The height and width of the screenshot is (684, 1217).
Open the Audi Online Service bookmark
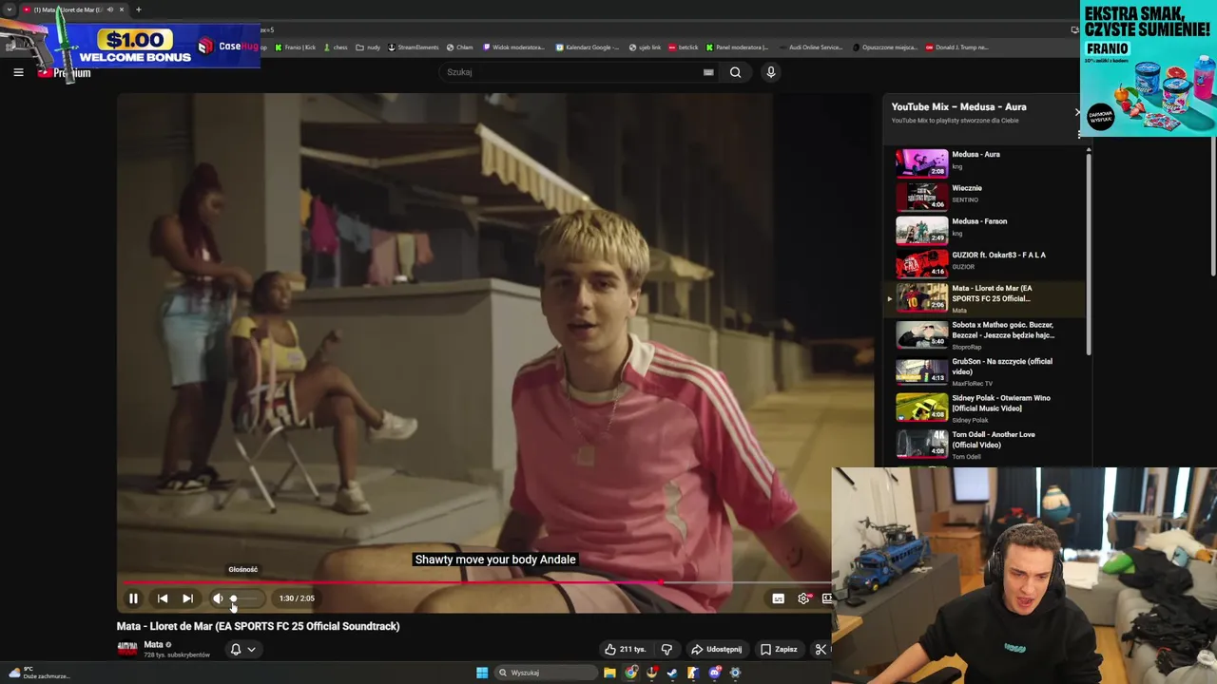click(x=810, y=47)
